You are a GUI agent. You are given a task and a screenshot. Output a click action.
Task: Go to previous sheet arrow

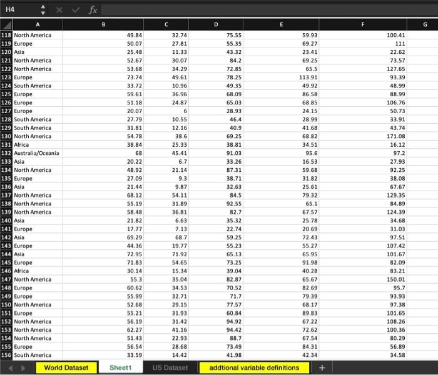[11, 368]
